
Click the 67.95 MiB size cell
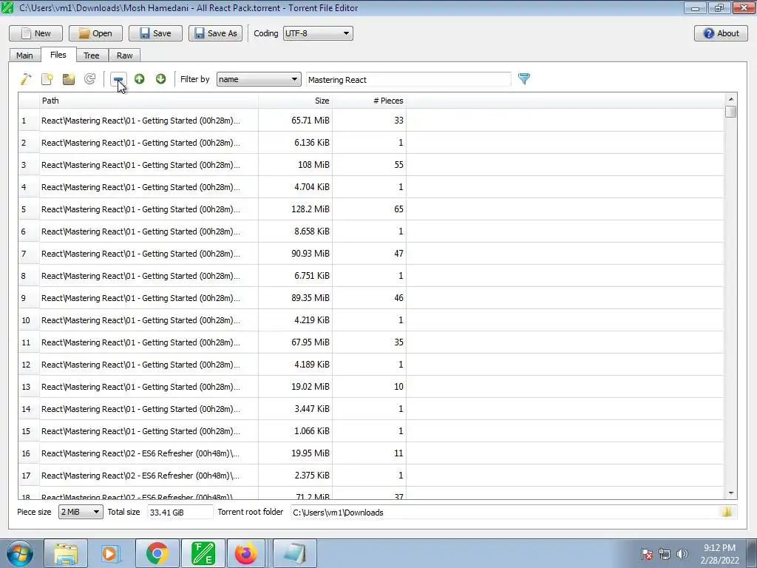click(295, 342)
